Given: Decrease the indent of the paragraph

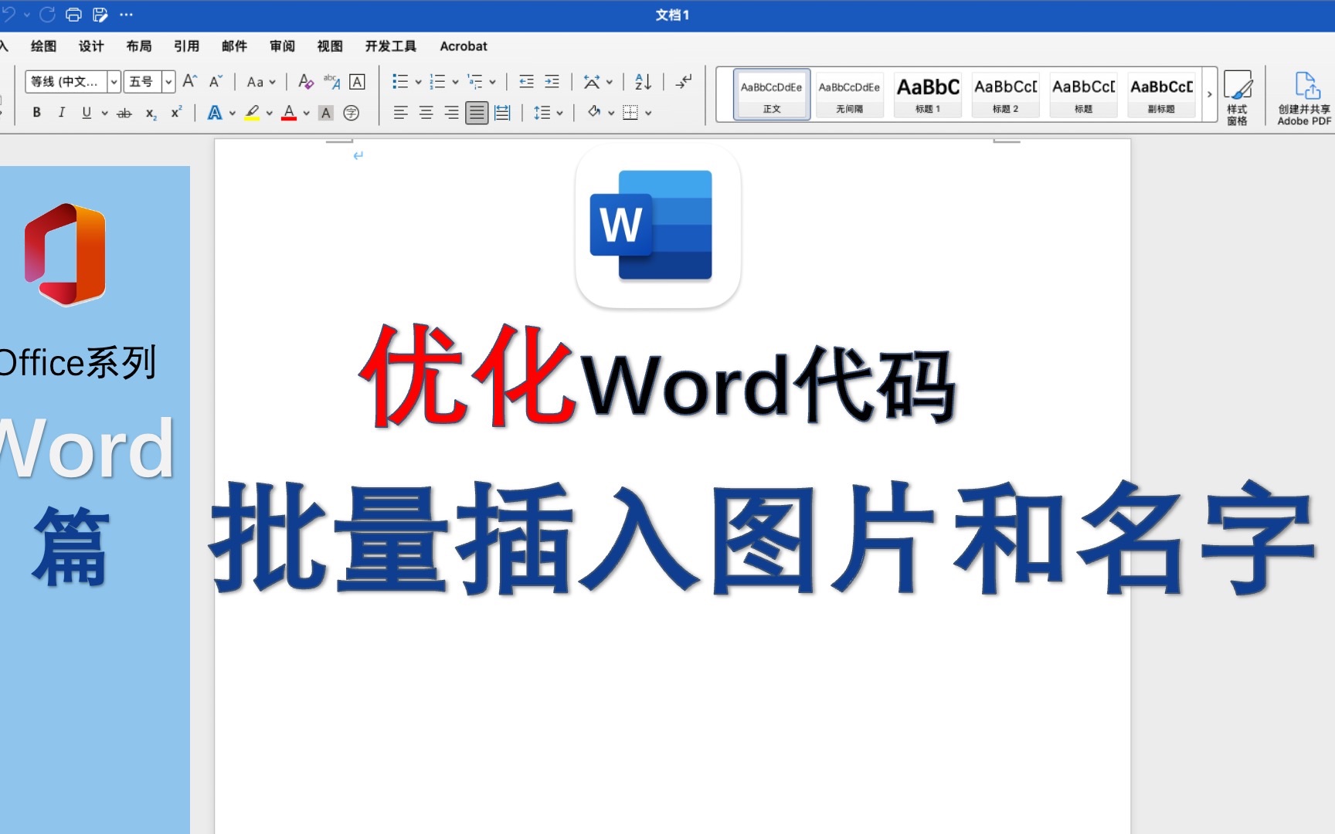Looking at the screenshot, I should pos(526,81).
